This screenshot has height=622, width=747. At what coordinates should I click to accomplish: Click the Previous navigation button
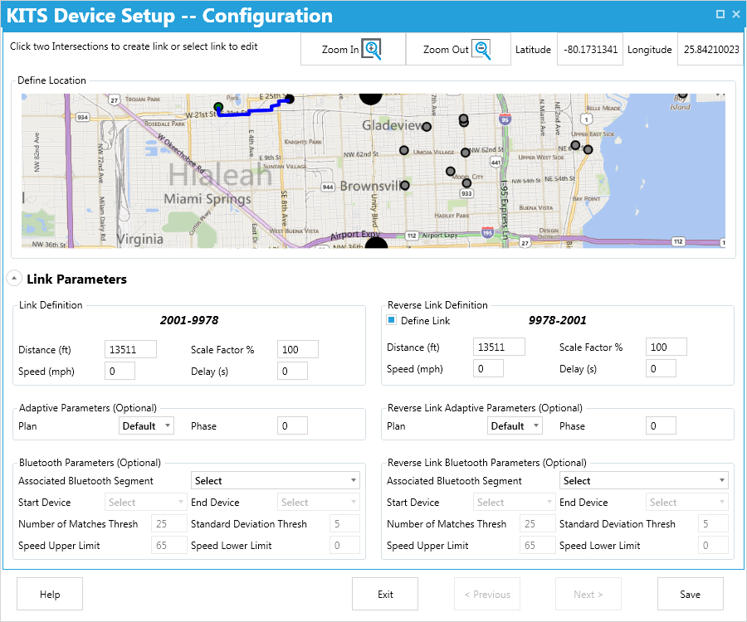(x=486, y=594)
